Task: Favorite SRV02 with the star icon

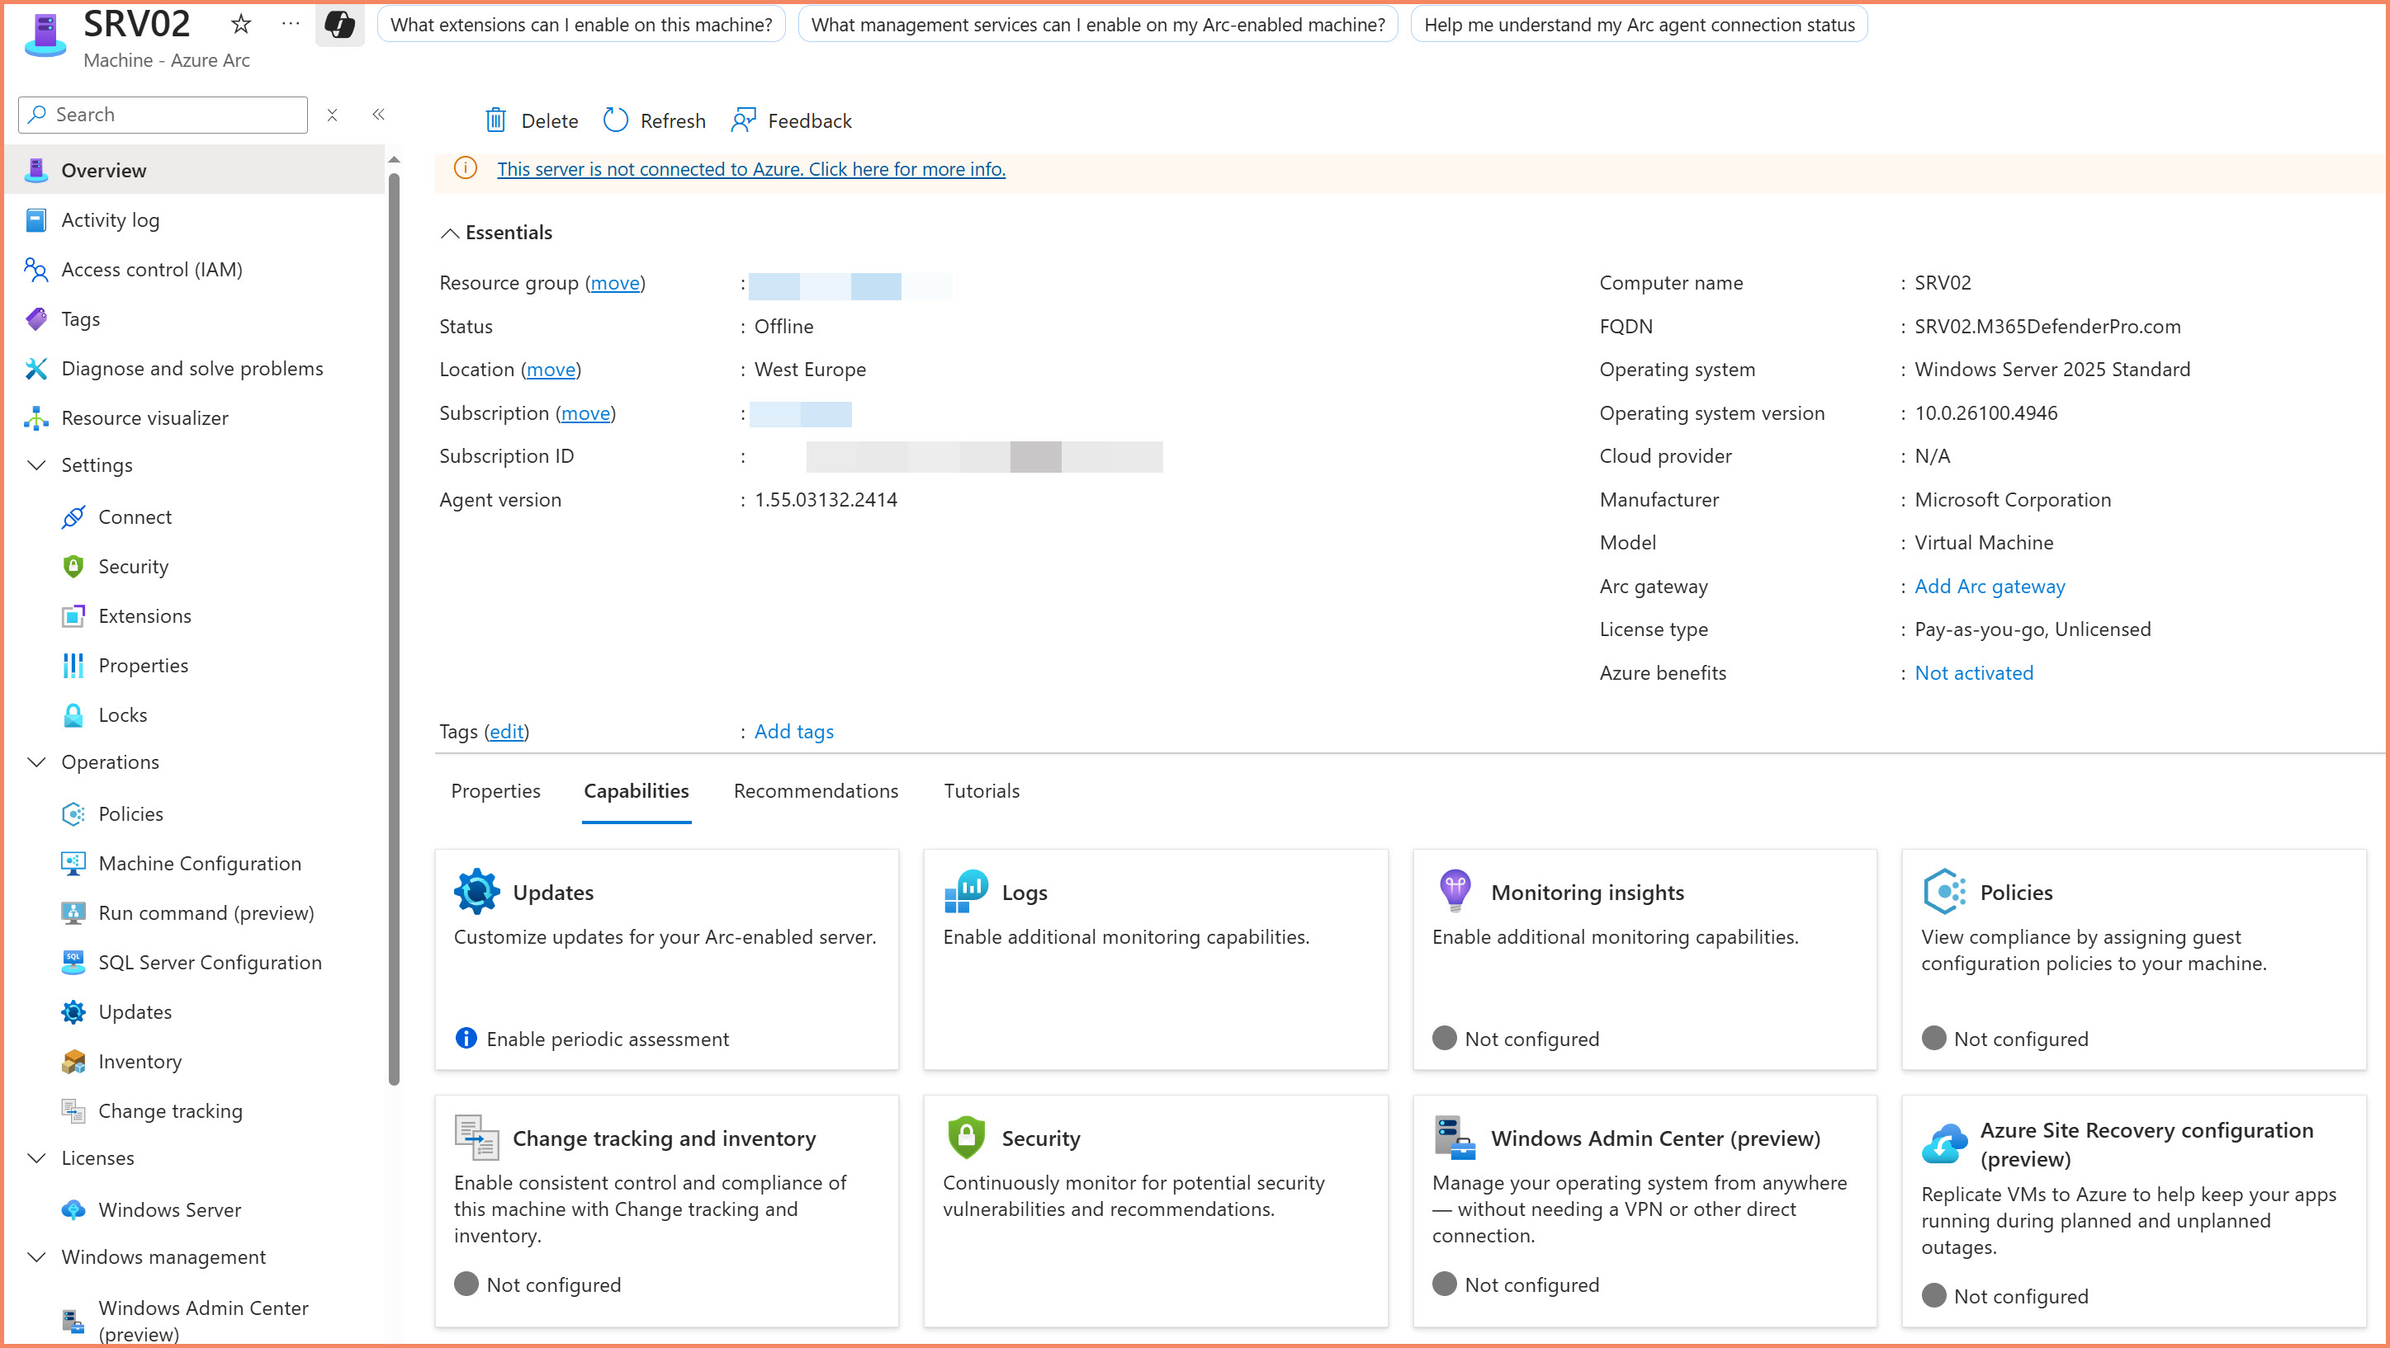Action: [x=241, y=24]
